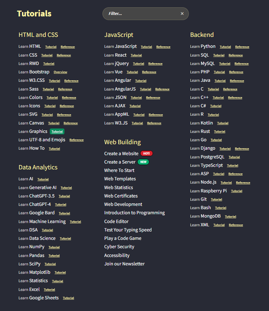Open Play a Code Game
This screenshot has width=269, height=311.
pyautogui.click(x=122, y=238)
